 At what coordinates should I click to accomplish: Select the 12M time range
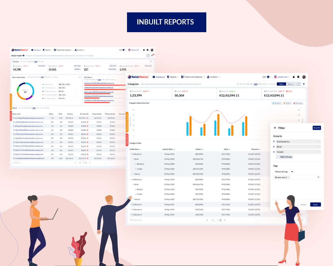(x=255, y=84)
